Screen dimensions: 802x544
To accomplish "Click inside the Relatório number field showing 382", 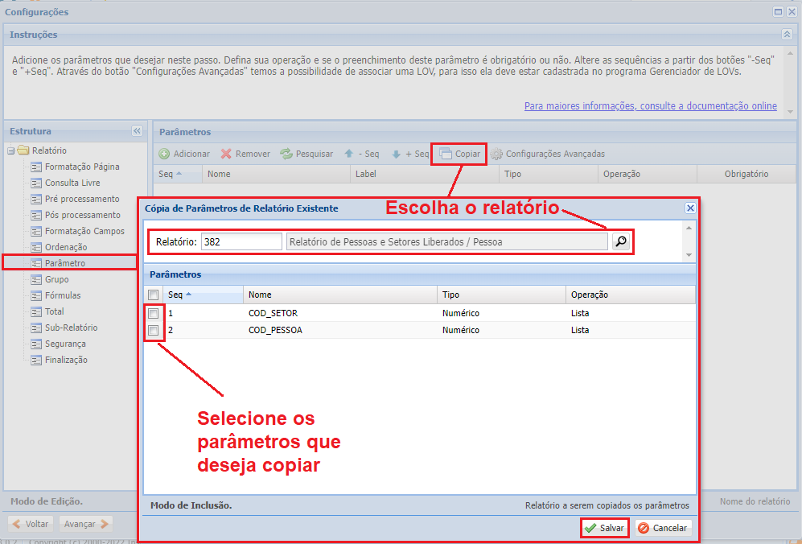I will (243, 240).
